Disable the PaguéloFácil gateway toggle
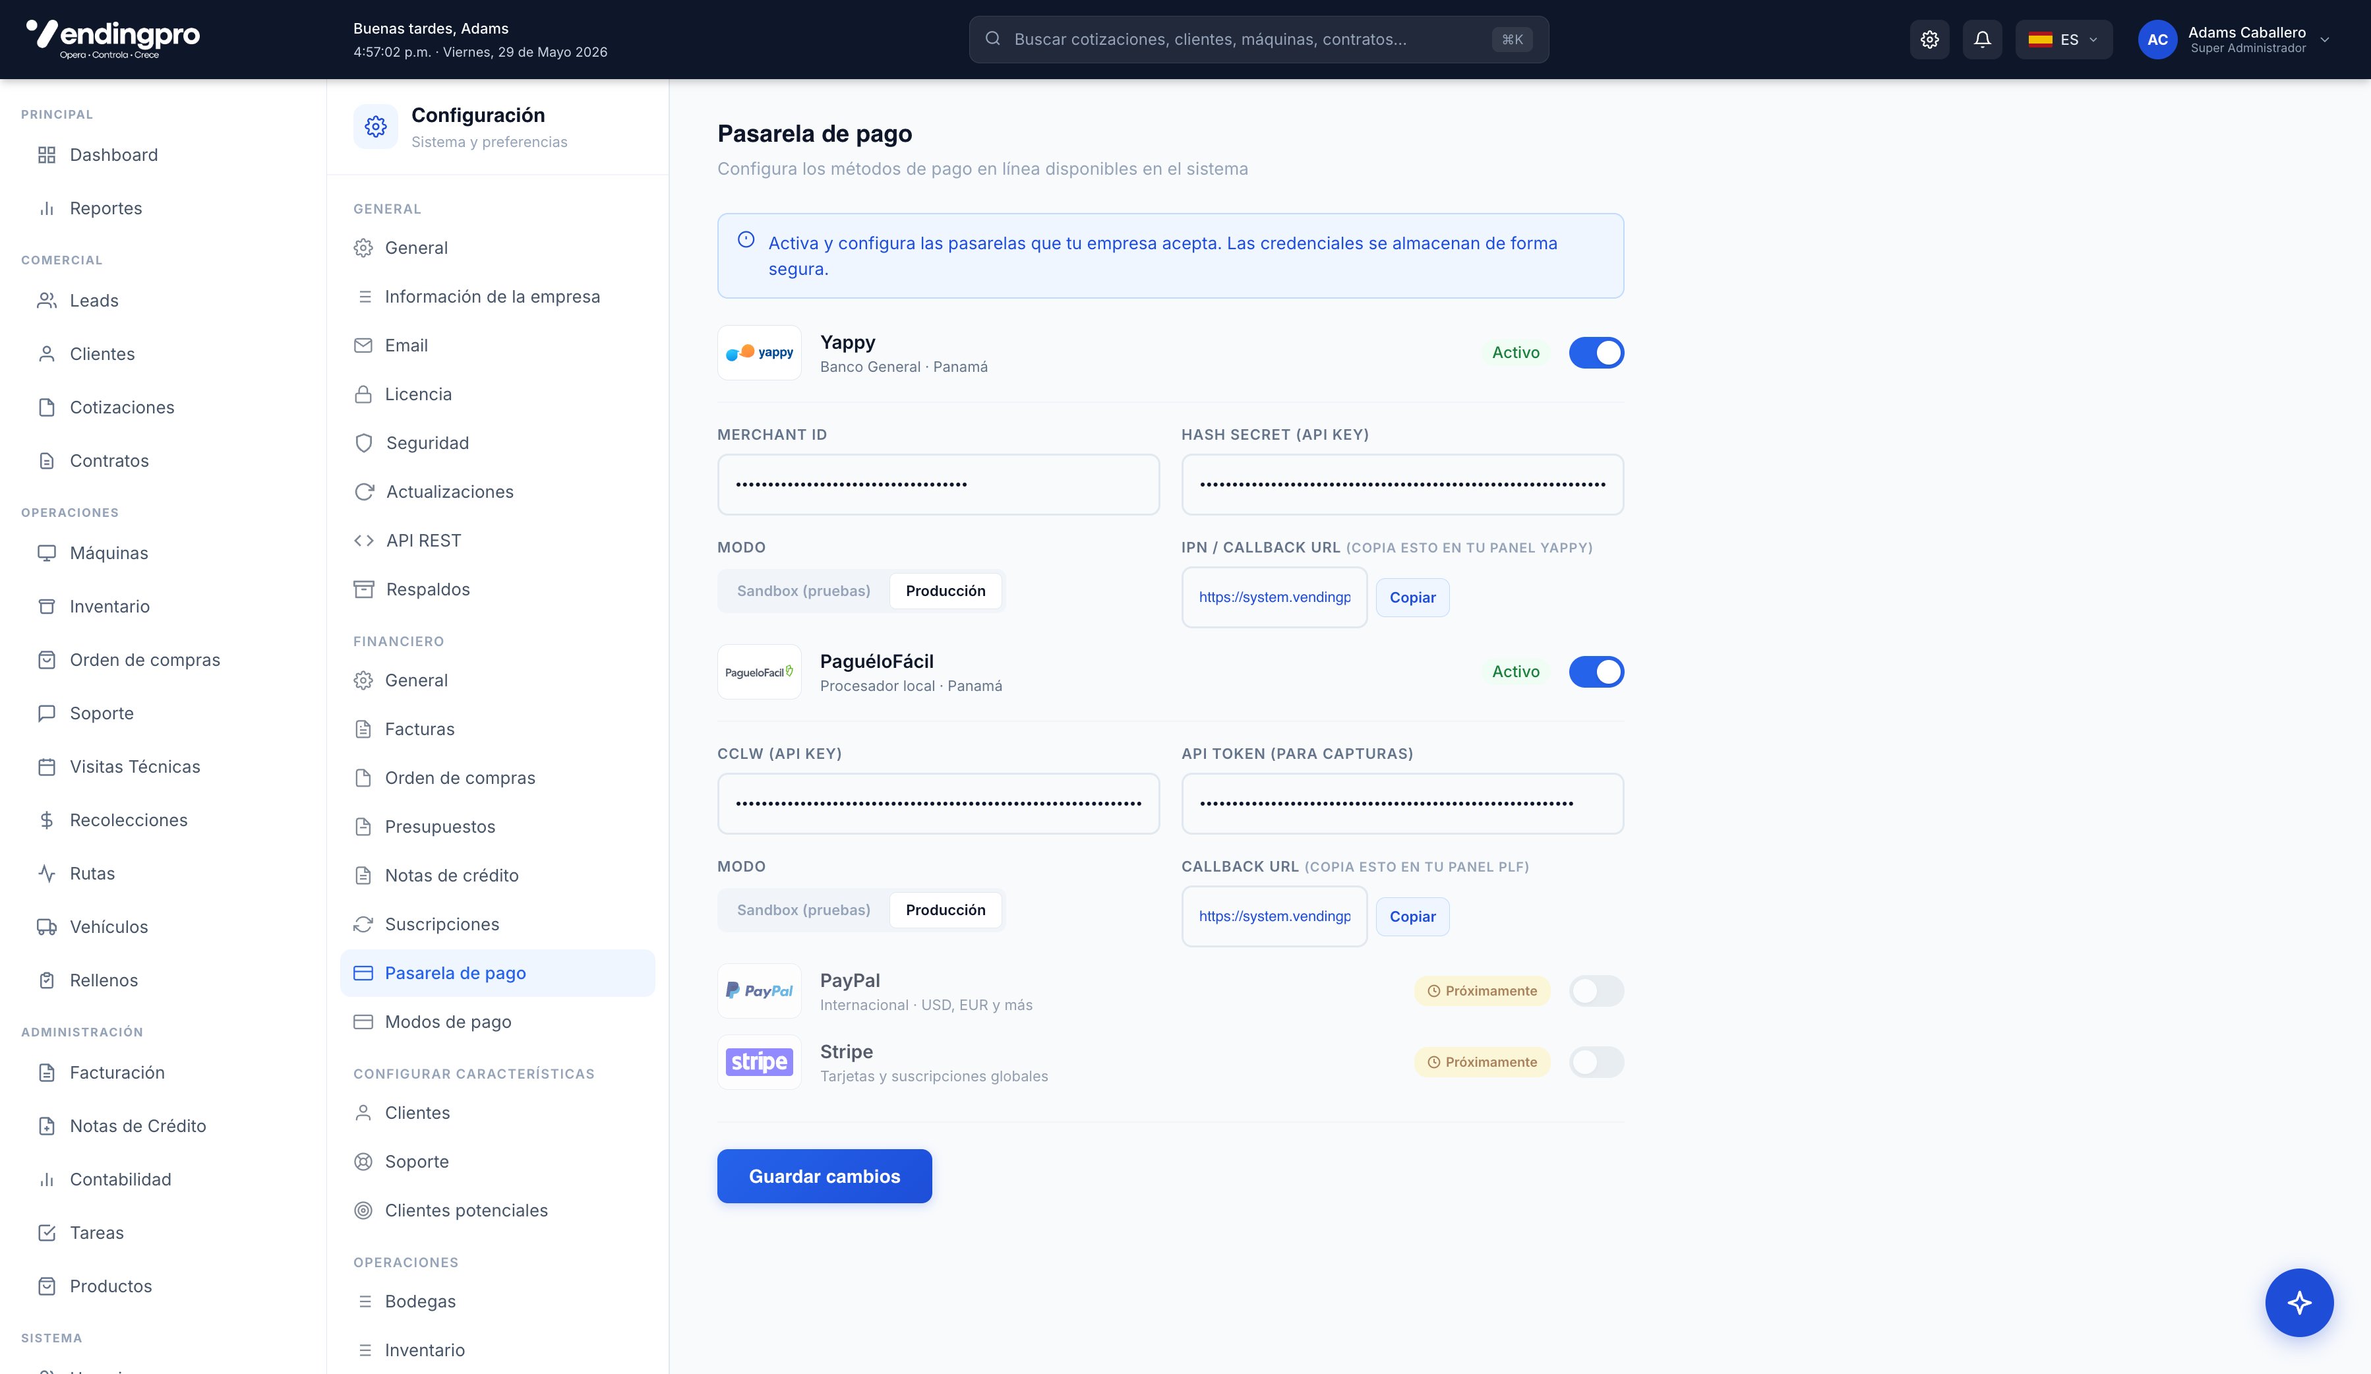Viewport: 2371px width, 1374px height. pos(1597,672)
